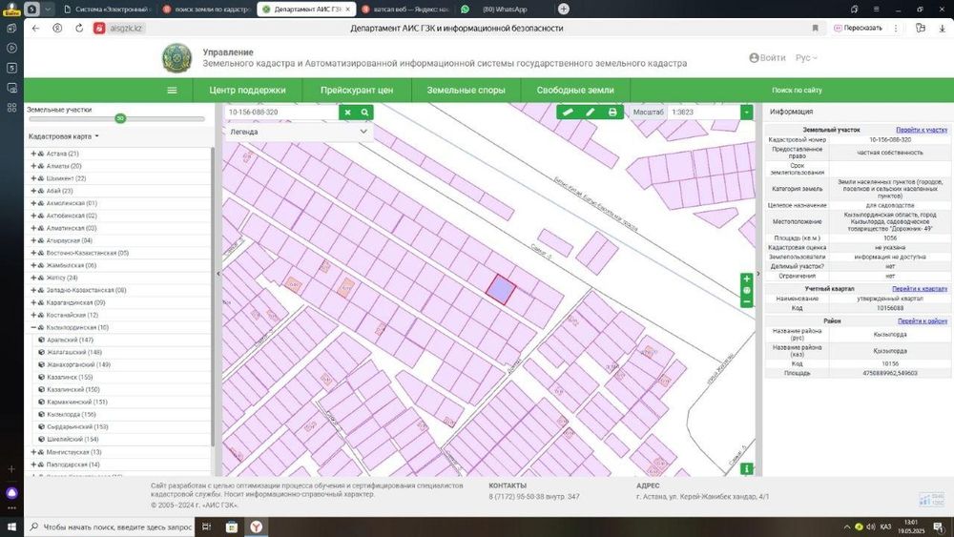Collapse the left panel with arrow handle
Image resolution: width=954 pixels, height=537 pixels.
[x=218, y=274]
